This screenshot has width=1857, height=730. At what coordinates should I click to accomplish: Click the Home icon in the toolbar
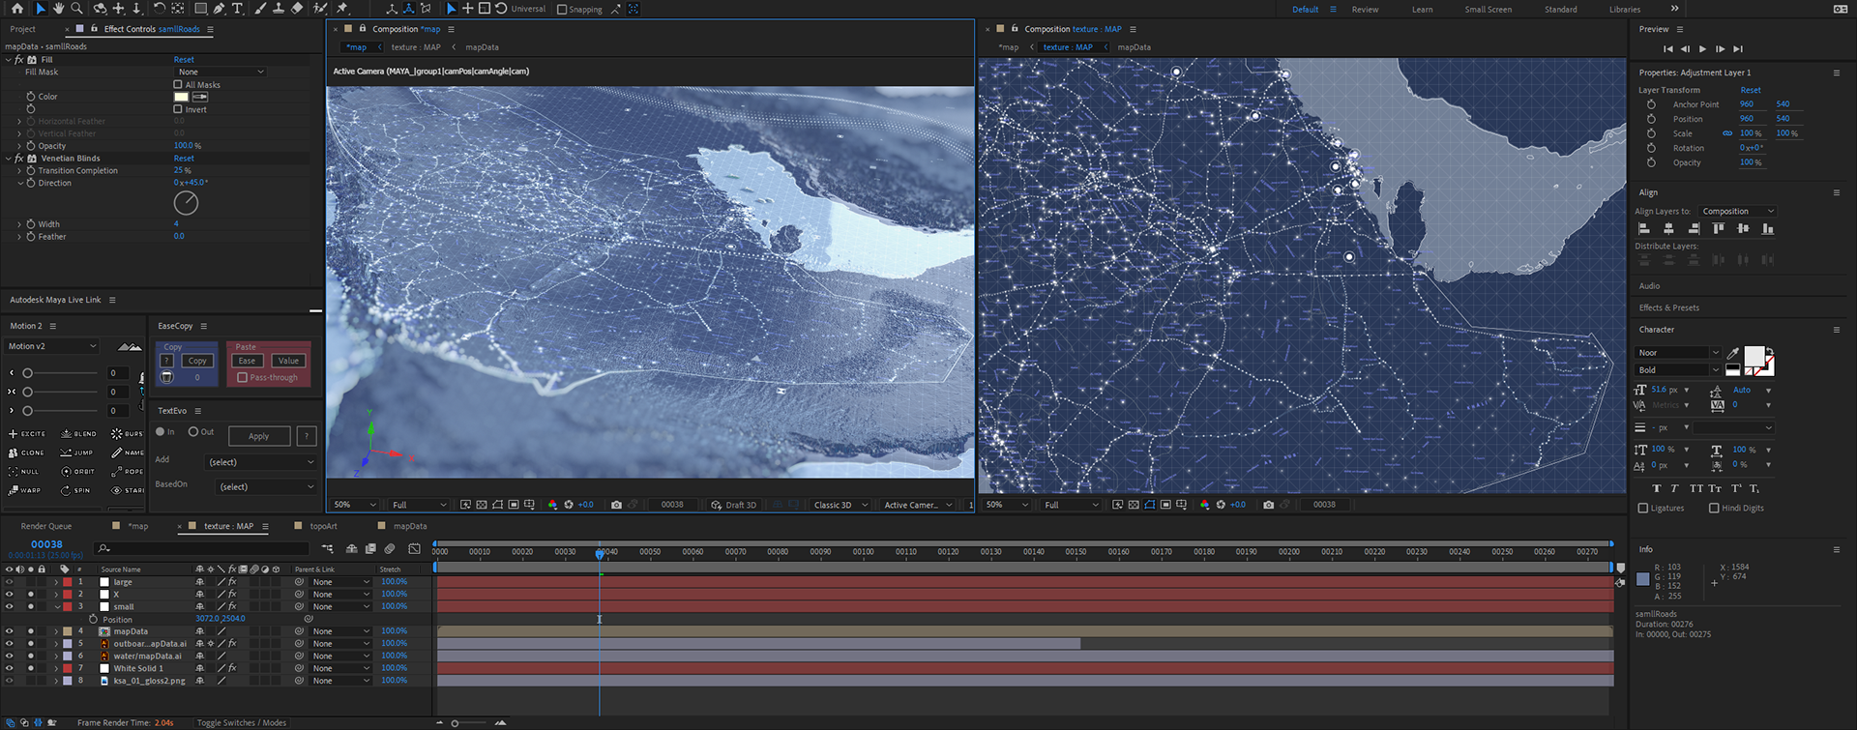pos(17,9)
